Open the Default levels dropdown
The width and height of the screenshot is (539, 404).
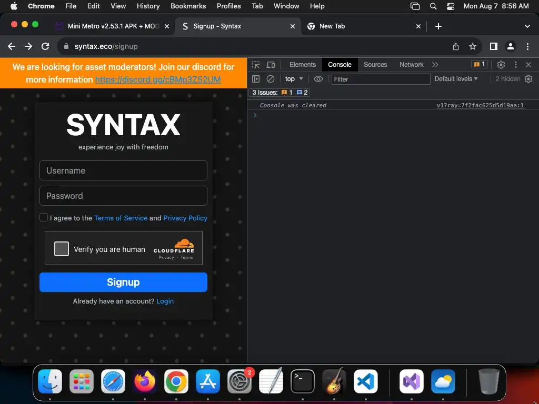(x=456, y=79)
